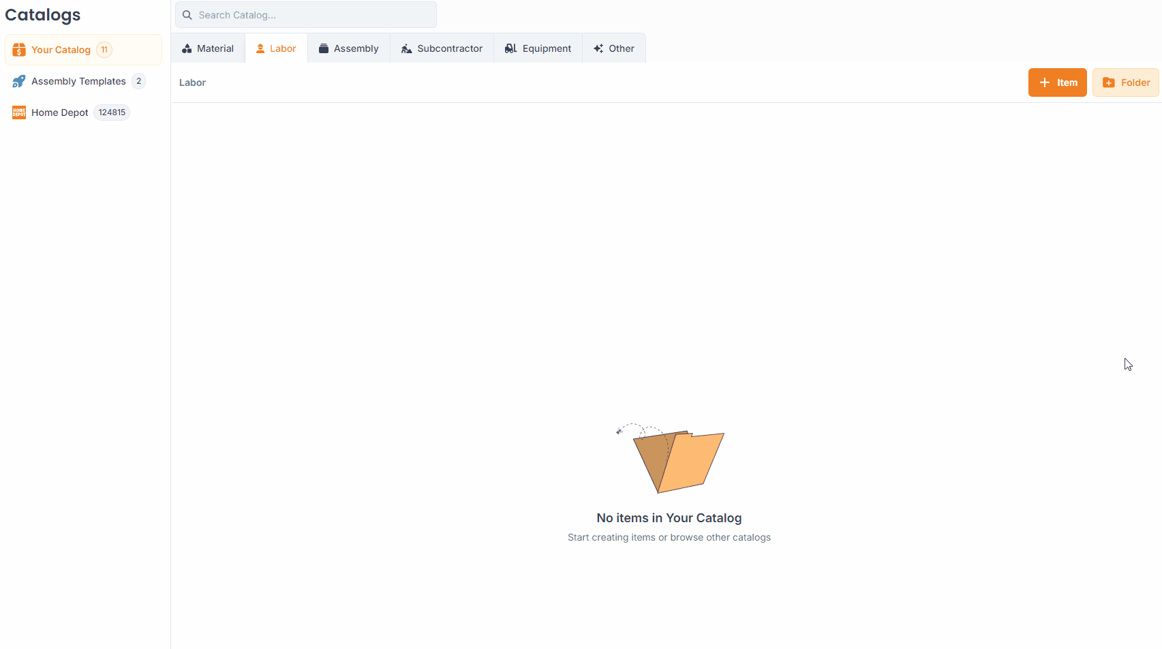
Task: Open Assembly Templates from the sidebar
Action: coord(78,80)
